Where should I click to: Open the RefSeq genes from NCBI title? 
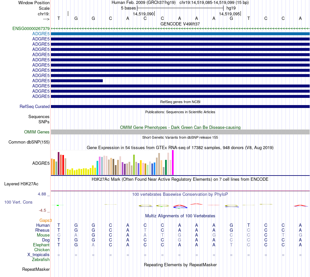coord(180,102)
